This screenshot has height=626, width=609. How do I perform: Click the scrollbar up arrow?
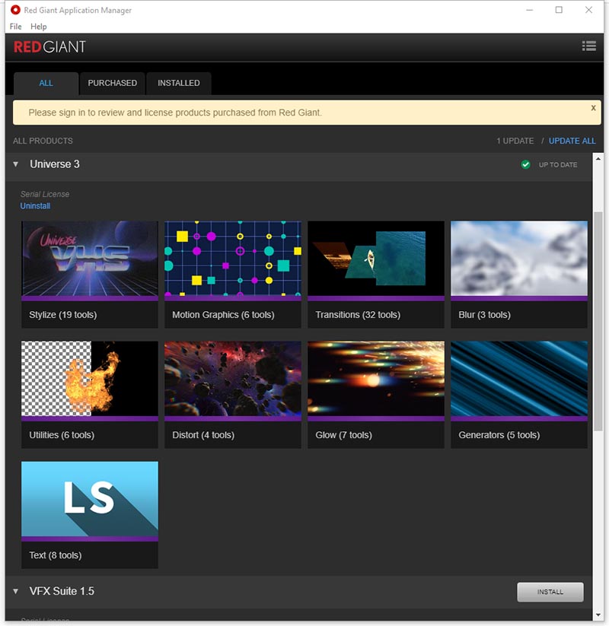[x=598, y=158]
